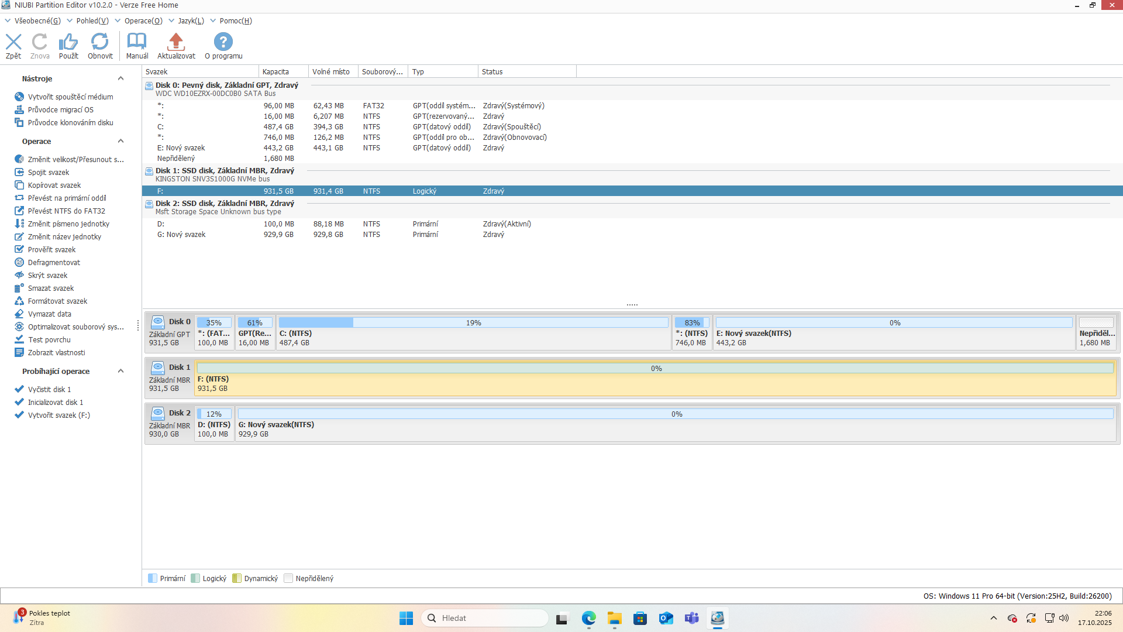Viewport: 1123px width, 632px height.
Task: Collapse the Nástroje sidebar section
Action: coord(120,78)
